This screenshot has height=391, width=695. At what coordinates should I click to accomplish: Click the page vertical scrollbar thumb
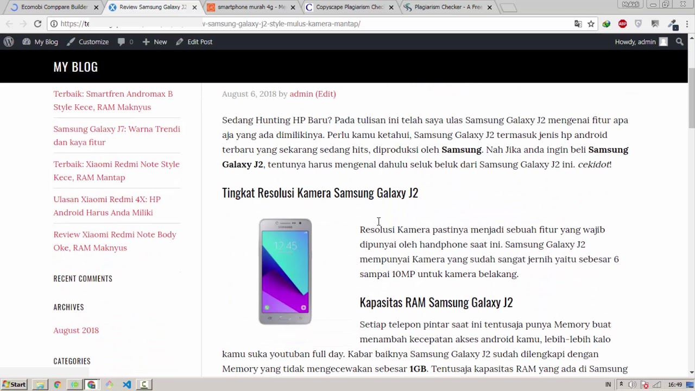click(691, 99)
